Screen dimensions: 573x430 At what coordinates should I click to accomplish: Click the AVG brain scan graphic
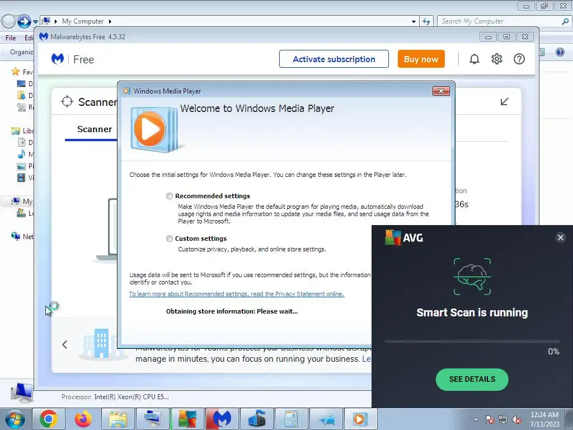(472, 277)
